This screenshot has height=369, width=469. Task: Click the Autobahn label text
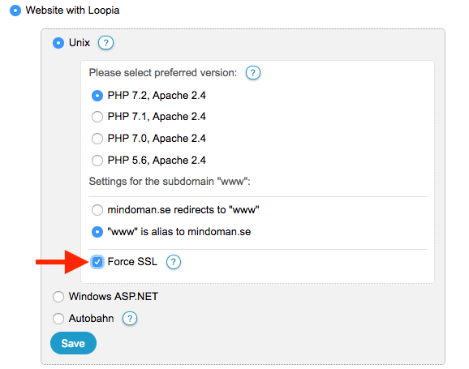click(91, 318)
